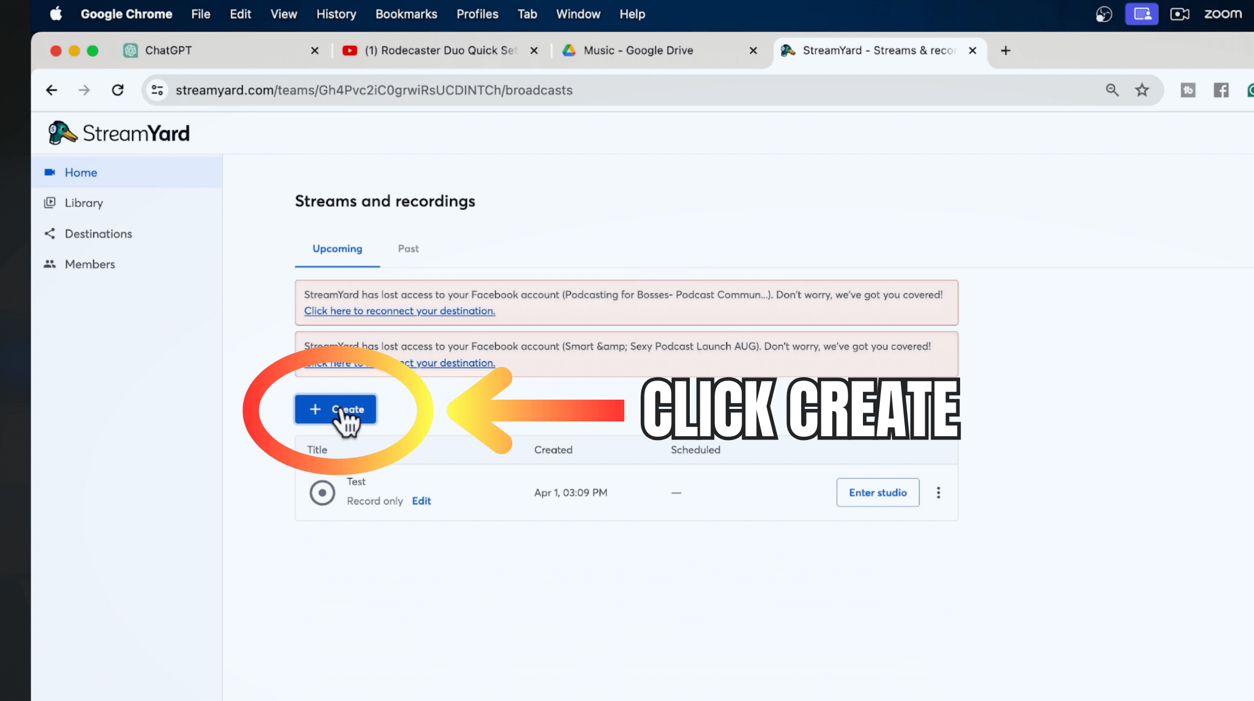Open the Members page
This screenshot has width=1254, height=701.
coord(90,264)
